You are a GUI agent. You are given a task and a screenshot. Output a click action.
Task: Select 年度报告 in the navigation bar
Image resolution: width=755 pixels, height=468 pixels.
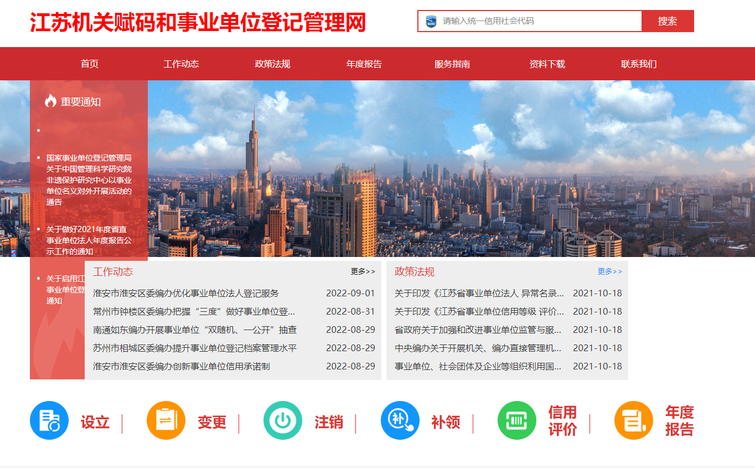coord(364,64)
